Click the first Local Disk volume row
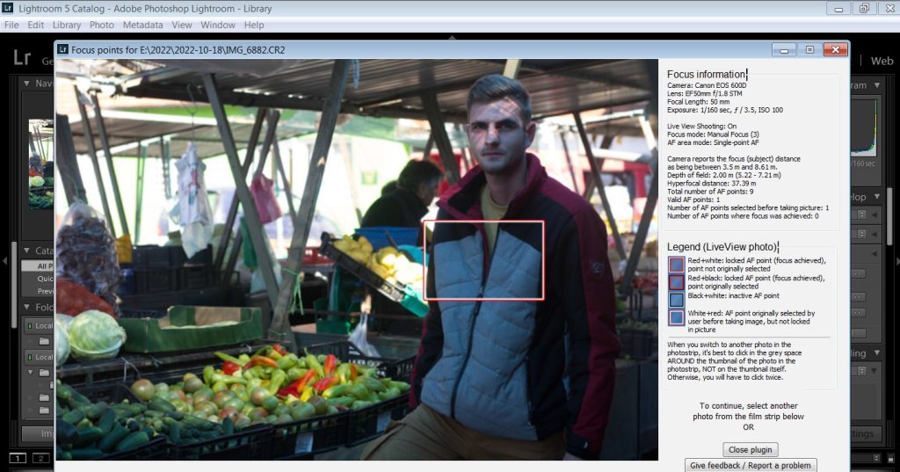The width and height of the screenshot is (900, 472). (38, 325)
